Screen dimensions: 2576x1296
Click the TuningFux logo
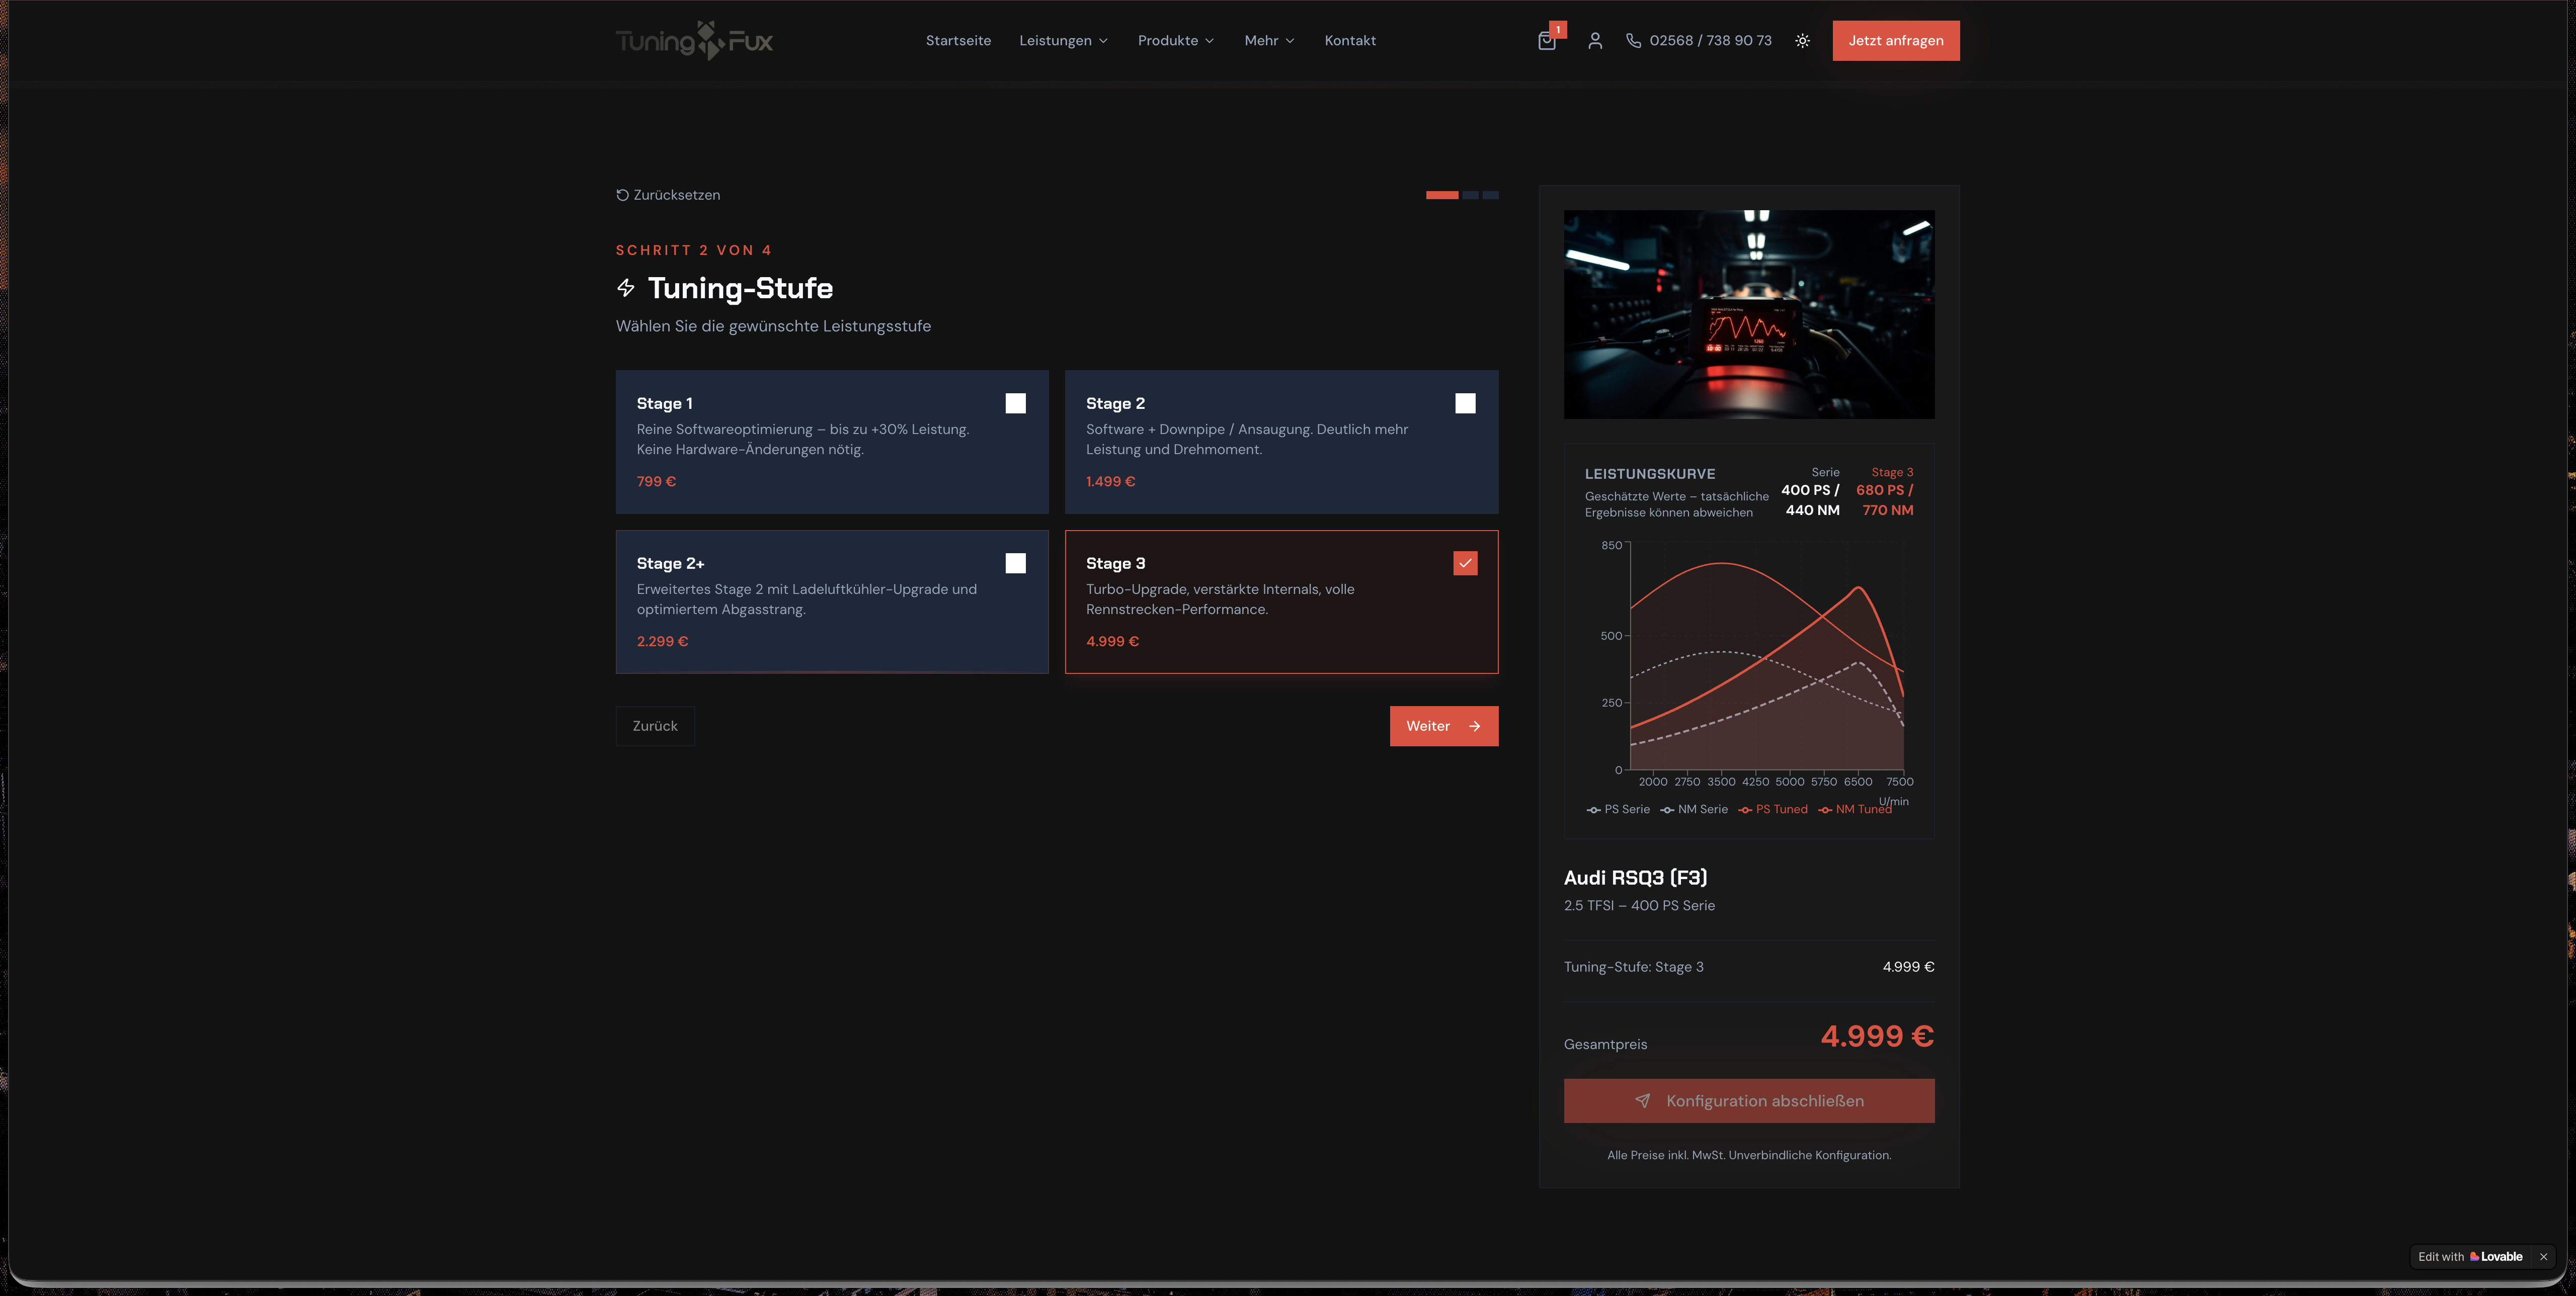[x=694, y=41]
